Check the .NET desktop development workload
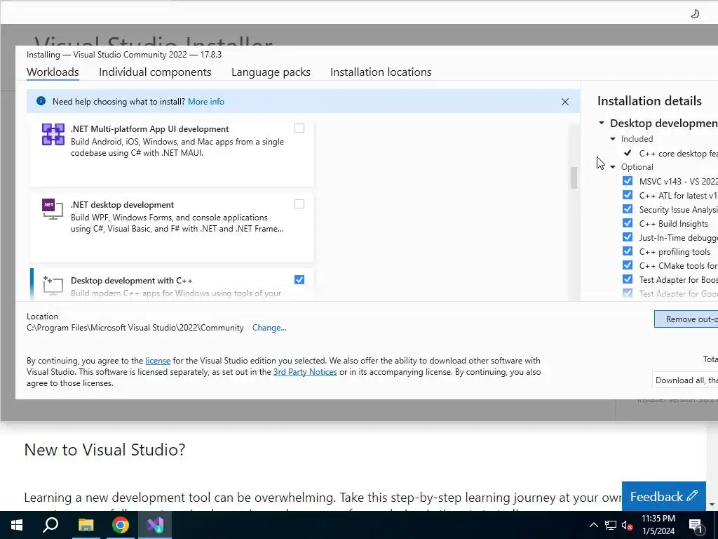 299,204
